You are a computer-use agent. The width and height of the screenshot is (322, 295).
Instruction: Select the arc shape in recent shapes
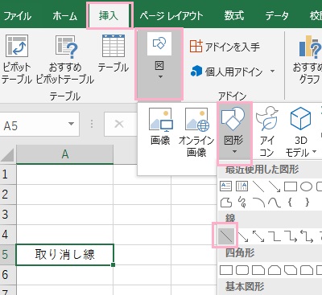pos(258,203)
